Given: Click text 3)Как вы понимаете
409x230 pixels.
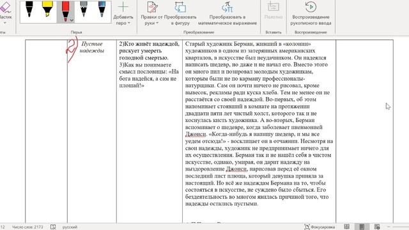Looking at the screenshot, I should click(145, 65).
